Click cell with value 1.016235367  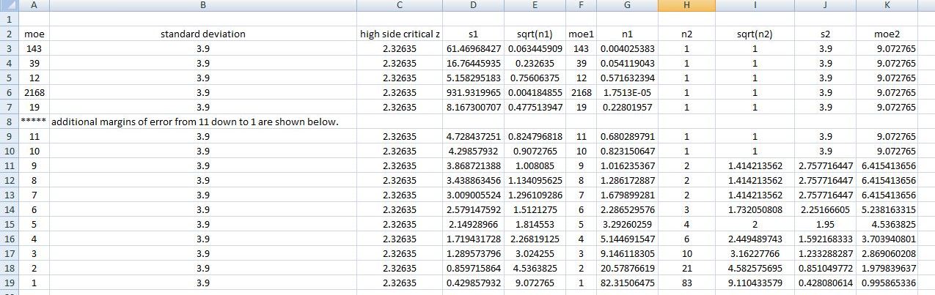pyautogui.click(x=627, y=165)
